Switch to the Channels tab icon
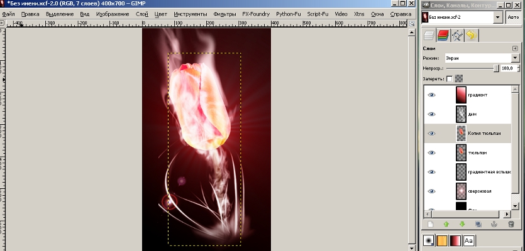525x251 pixels. 443,35
